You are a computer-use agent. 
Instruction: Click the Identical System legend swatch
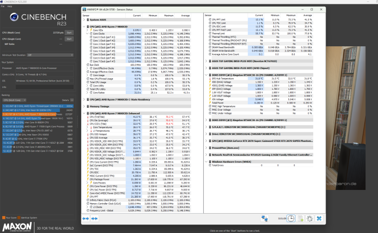click(x=19, y=217)
